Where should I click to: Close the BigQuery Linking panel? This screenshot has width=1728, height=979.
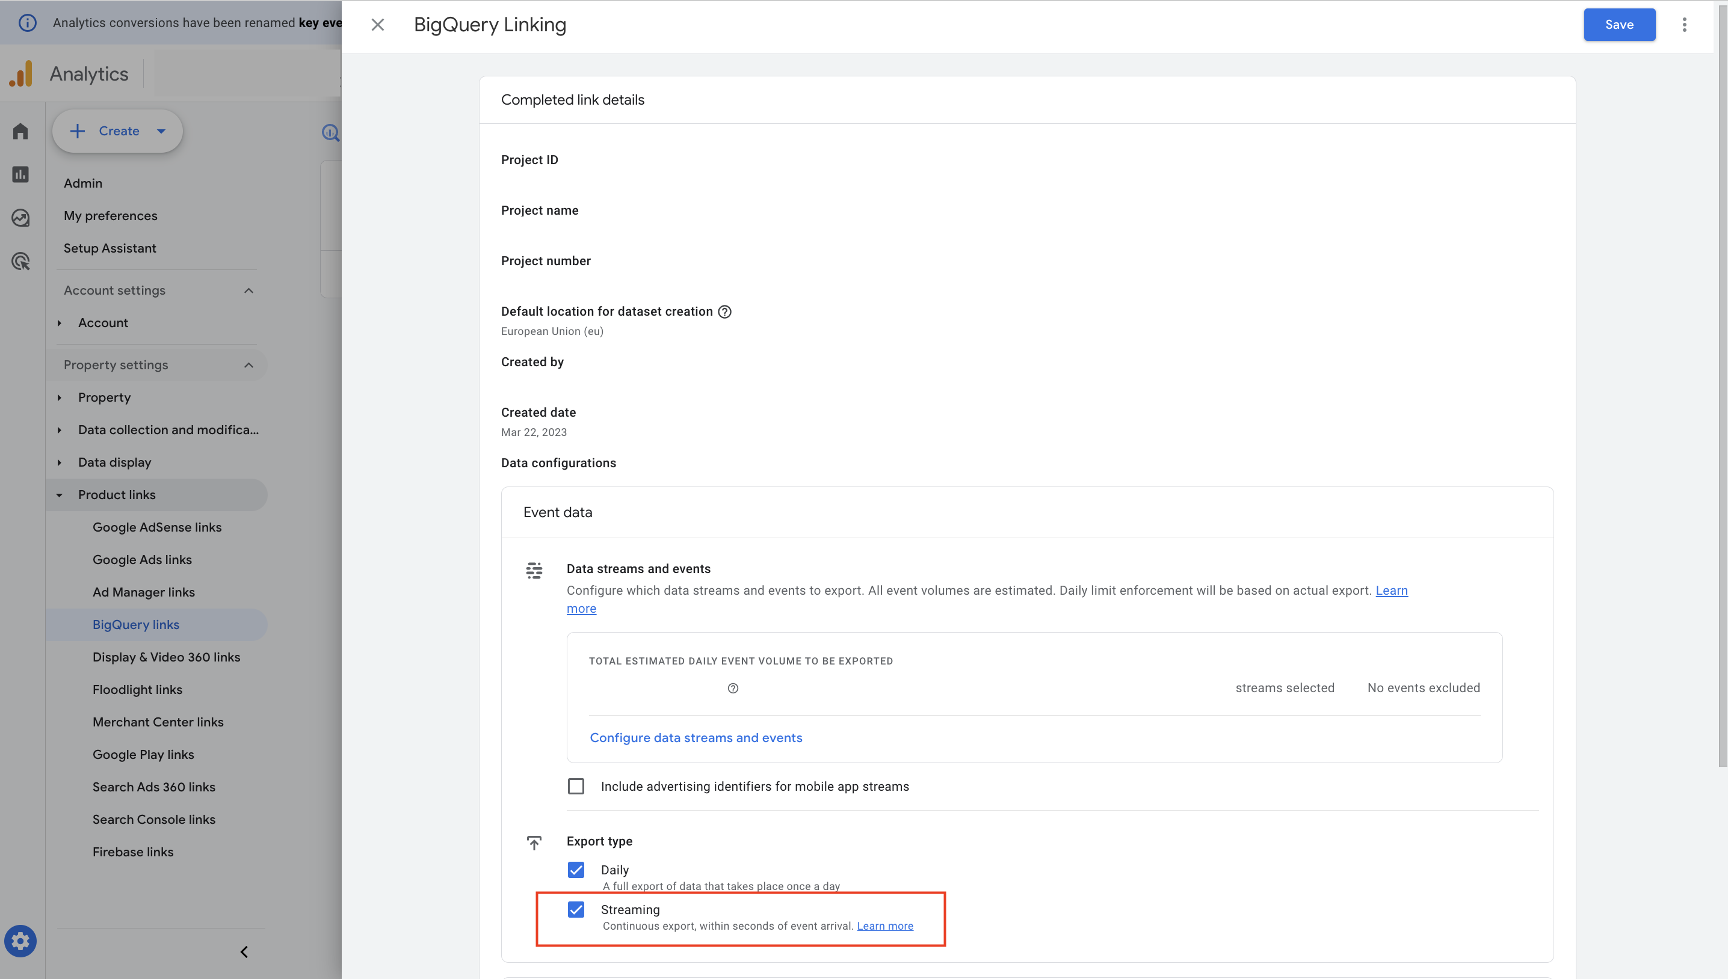pyautogui.click(x=378, y=25)
